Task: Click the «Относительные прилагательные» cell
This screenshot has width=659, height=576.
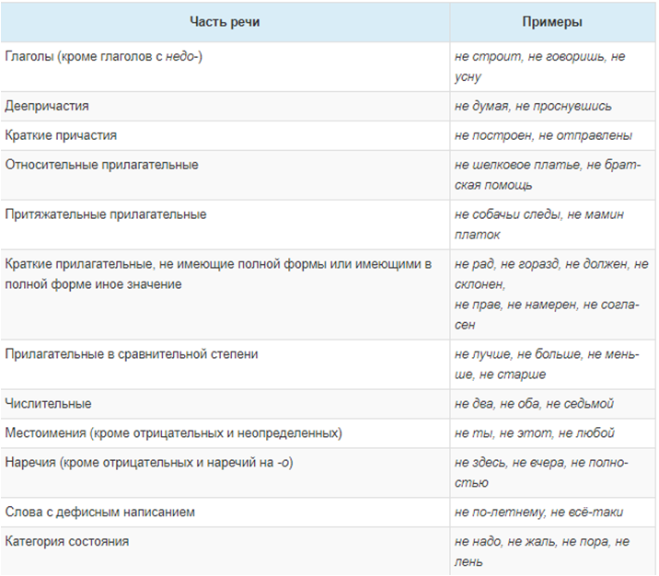Action: [x=101, y=166]
